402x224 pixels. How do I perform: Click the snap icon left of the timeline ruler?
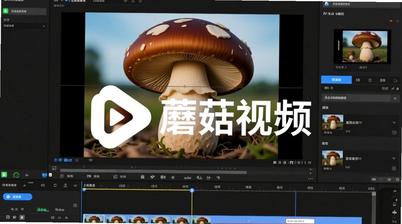(x=75, y=185)
